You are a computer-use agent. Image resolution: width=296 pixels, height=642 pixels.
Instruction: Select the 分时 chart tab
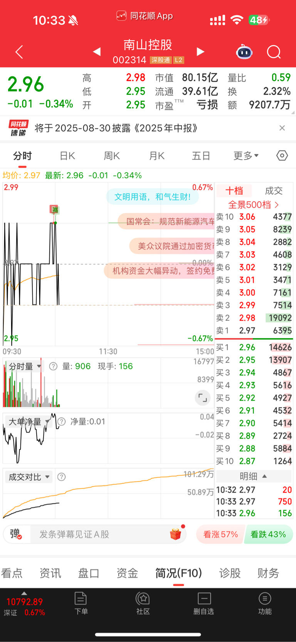(22, 156)
